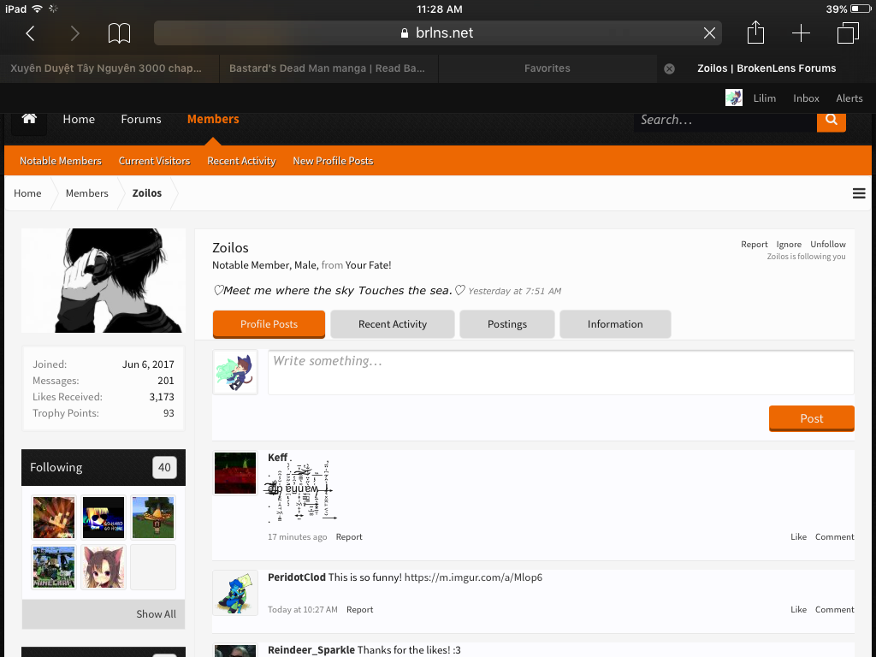Ignore the user Zoilos
Screen dimensions: 876x657
[788, 244]
